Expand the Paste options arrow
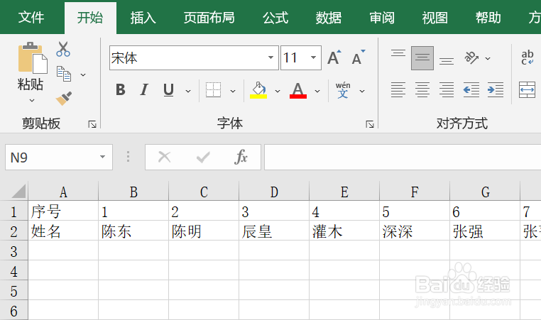The image size is (541, 320). click(x=32, y=100)
